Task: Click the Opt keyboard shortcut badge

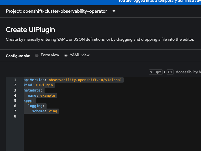Action: pyautogui.click(x=156, y=72)
